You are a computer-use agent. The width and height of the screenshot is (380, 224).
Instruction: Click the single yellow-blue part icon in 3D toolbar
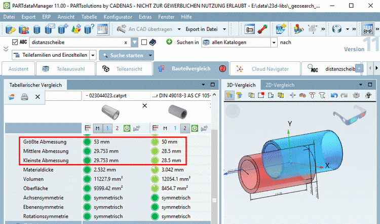pyautogui.click(x=239, y=95)
